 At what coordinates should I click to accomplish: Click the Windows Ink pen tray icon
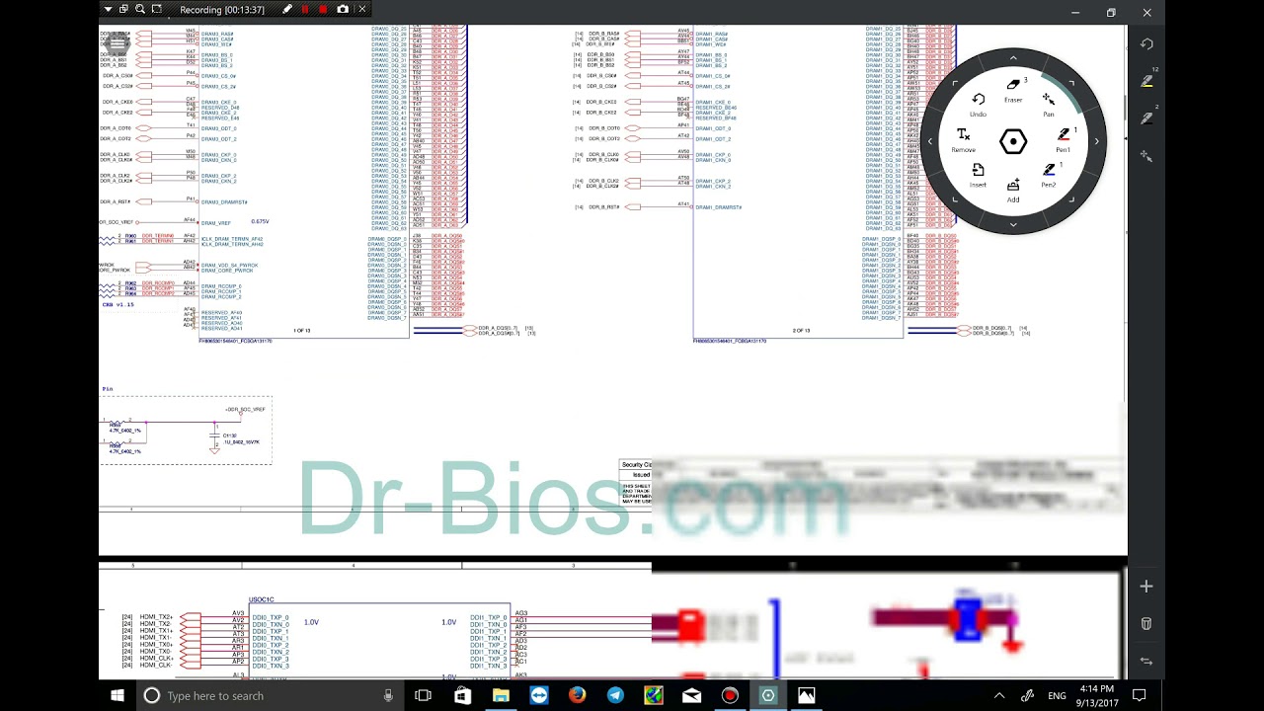tap(1028, 695)
